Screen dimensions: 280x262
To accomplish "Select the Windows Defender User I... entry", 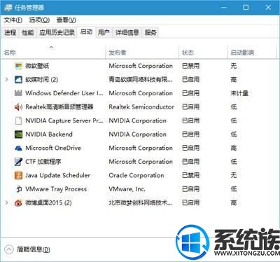I will (64, 93).
